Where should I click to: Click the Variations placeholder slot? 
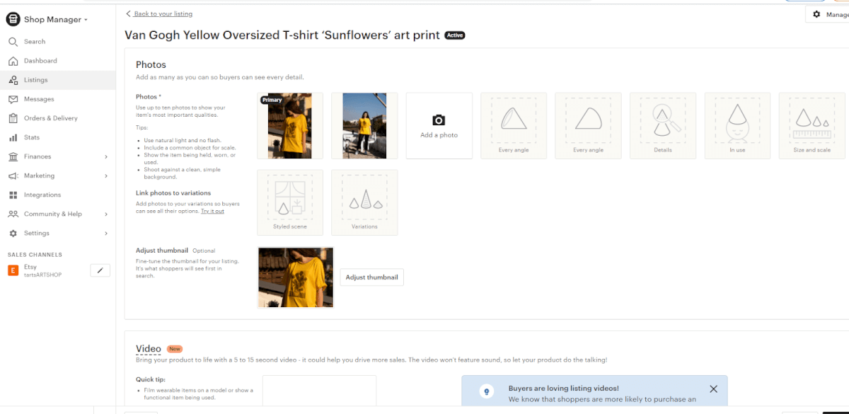pyautogui.click(x=364, y=202)
